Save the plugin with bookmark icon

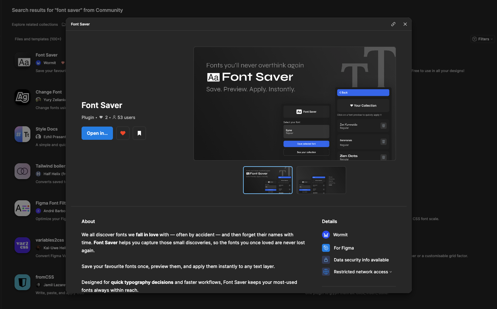point(139,133)
